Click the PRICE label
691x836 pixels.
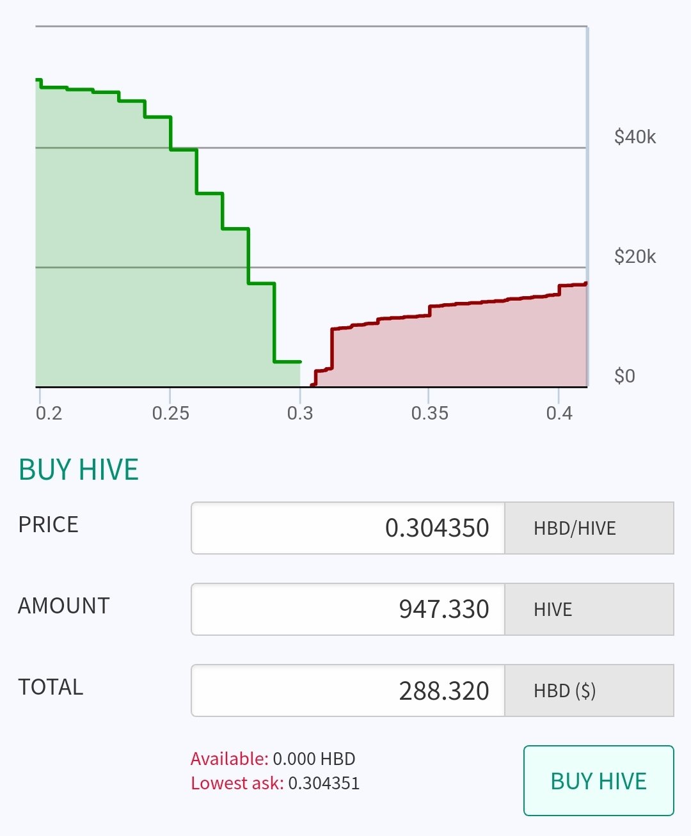pyautogui.click(x=49, y=524)
